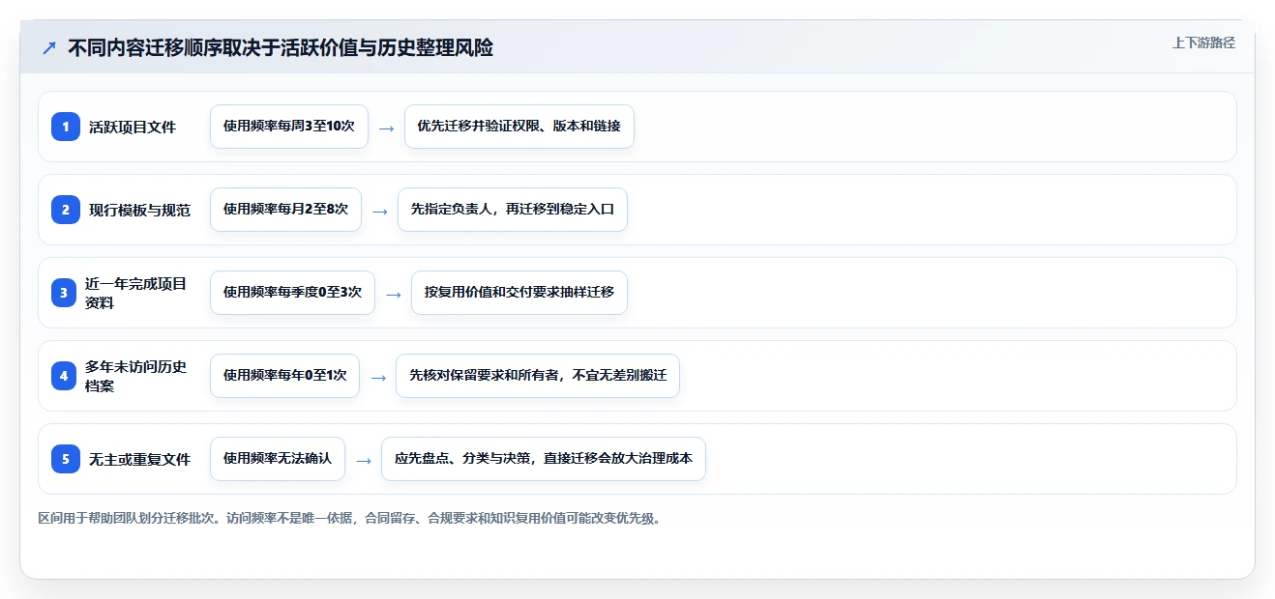Screen dimensions: 1275x599
Task: Click the 使用频率无法确认 chip
Action: click(278, 459)
